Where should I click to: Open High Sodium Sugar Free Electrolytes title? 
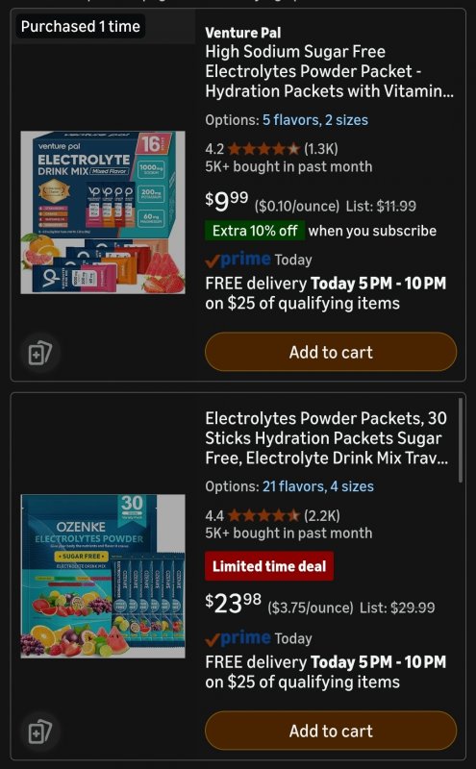coord(329,71)
